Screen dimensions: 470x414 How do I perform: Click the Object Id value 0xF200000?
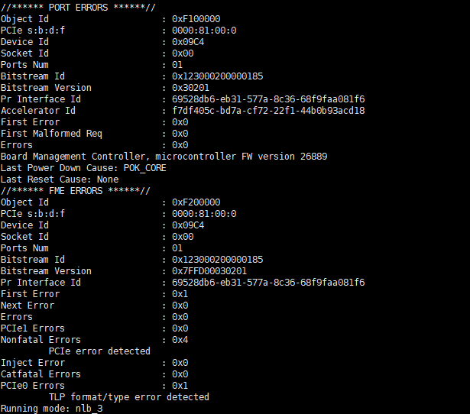click(x=196, y=202)
